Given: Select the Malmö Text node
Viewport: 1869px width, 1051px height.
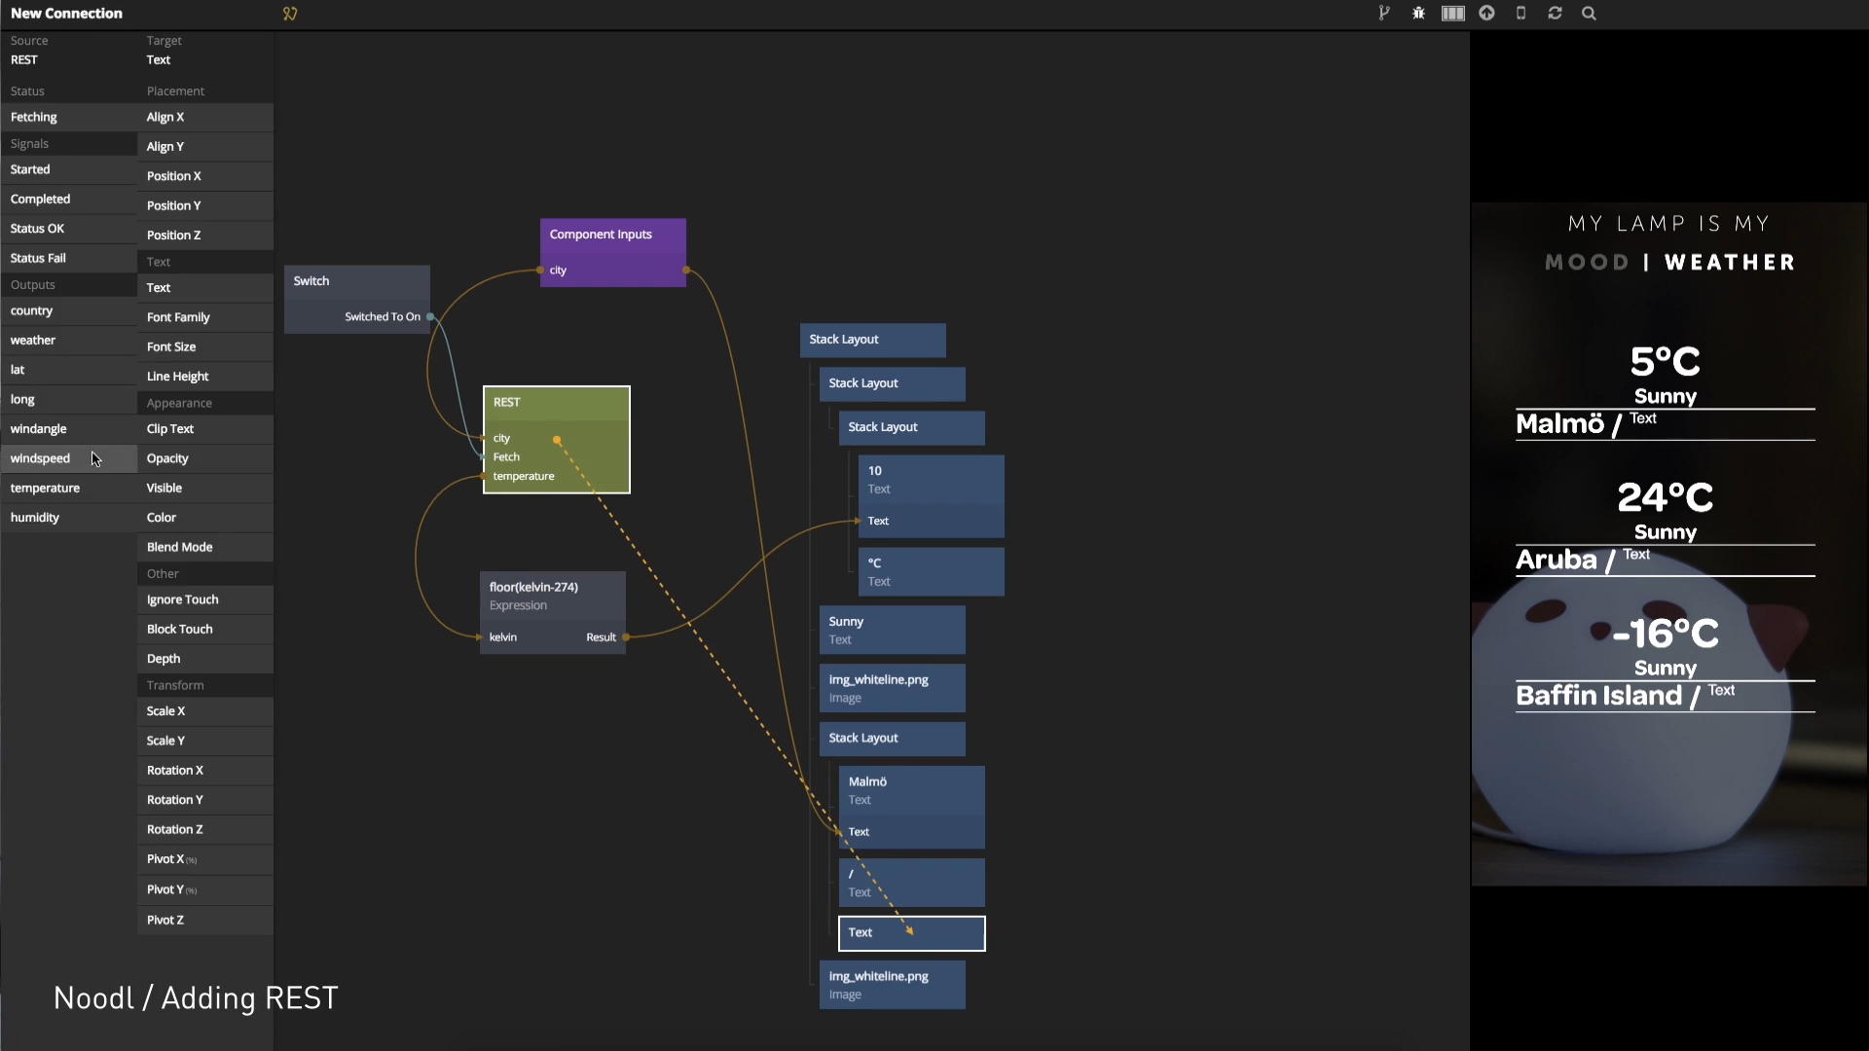Looking at the screenshot, I should click(911, 790).
